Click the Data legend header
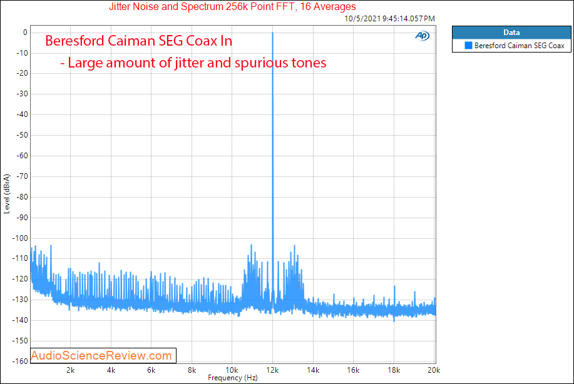Viewport: 574px width, 384px height. (x=511, y=32)
